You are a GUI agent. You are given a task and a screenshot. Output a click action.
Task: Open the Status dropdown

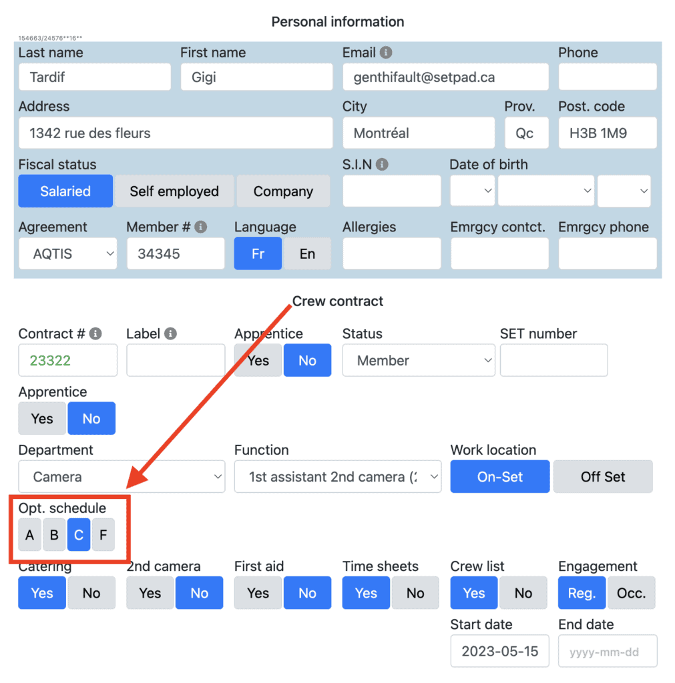(x=419, y=361)
